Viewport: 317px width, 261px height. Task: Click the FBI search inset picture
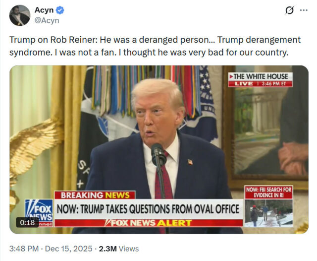[268, 213]
